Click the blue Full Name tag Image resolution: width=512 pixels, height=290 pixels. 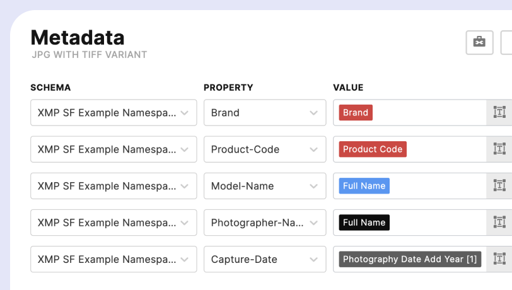click(x=364, y=186)
